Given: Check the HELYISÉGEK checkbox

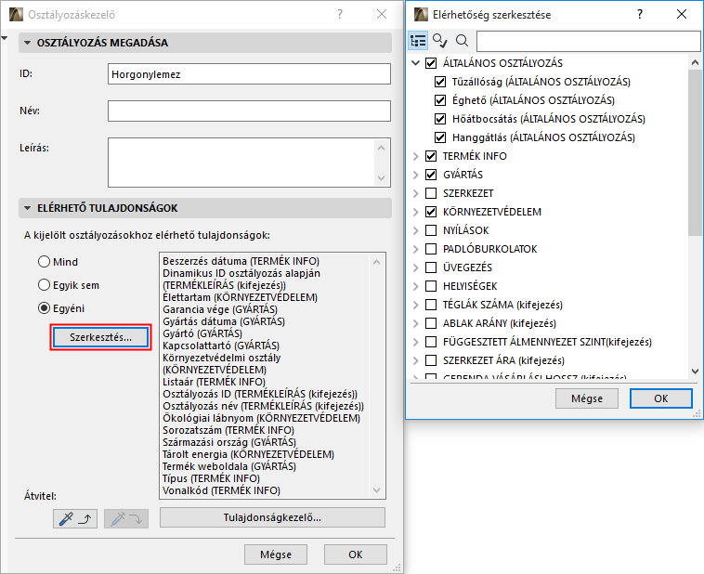Looking at the screenshot, I should point(431,286).
